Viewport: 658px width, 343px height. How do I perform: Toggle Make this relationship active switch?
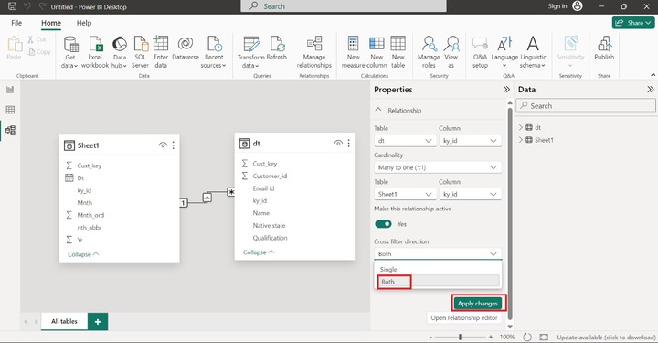pos(383,224)
